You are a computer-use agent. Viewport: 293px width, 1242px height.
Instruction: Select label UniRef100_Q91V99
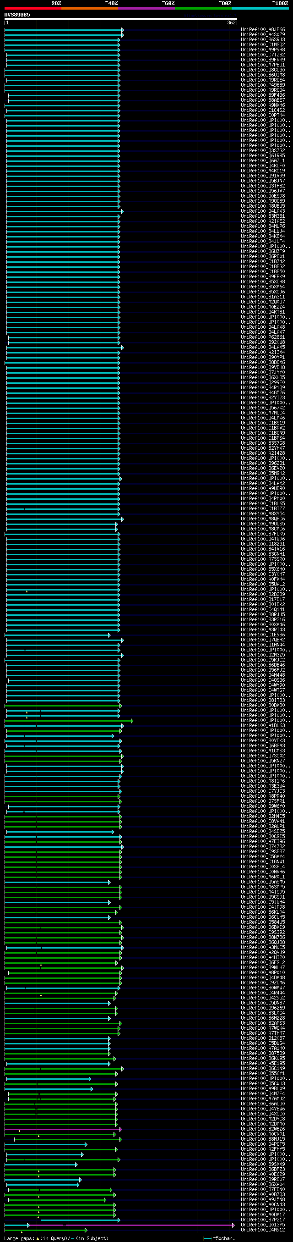click(263, 176)
